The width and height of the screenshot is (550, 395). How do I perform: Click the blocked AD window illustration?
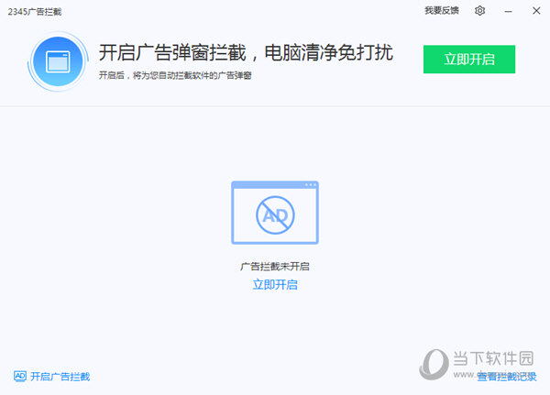coord(275,213)
